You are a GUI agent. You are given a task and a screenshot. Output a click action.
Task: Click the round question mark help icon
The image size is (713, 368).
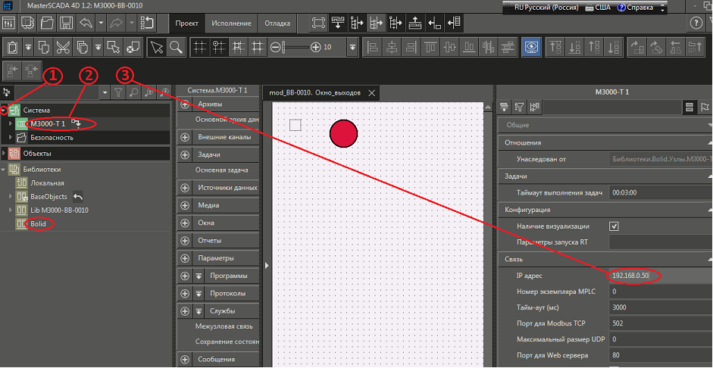click(696, 23)
